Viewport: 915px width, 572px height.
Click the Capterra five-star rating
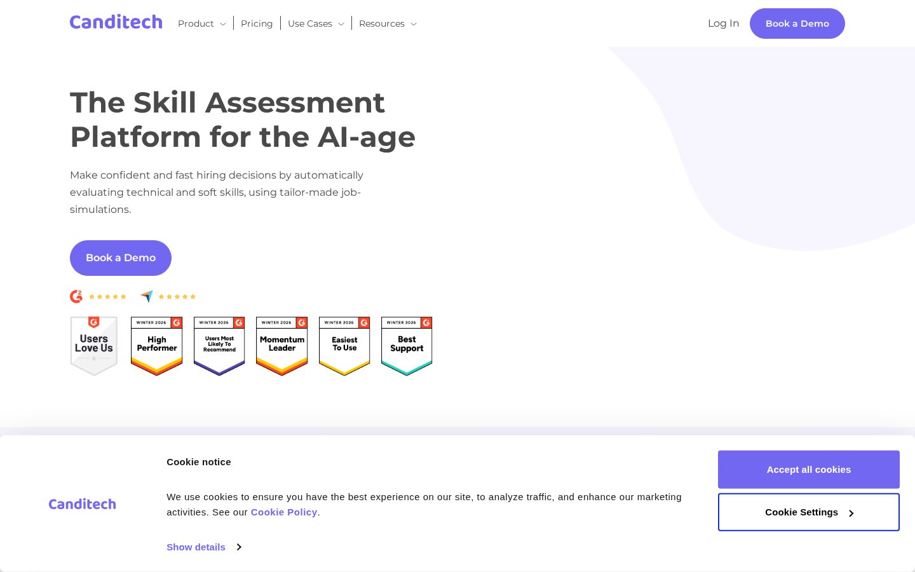click(x=177, y=297)
